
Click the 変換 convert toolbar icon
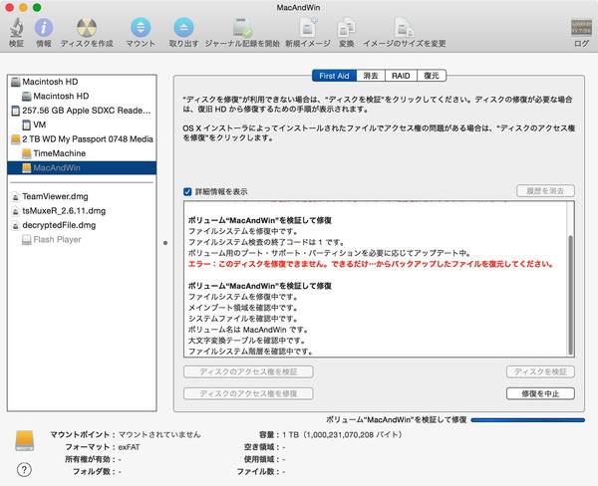346,28
